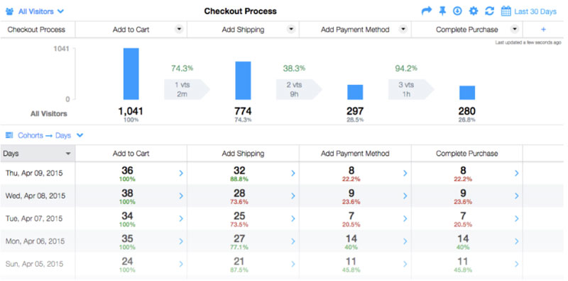Refresh the funnel data
This screenshot has height=281, width=568.
[489, 11]
